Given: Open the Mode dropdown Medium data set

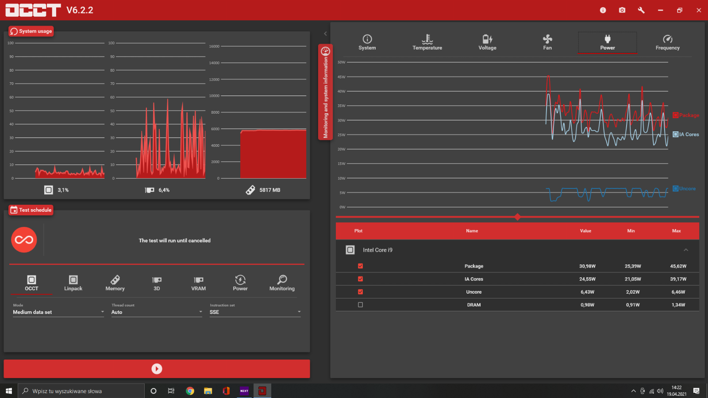Looking at the screenshot, I should pos(58,312).
